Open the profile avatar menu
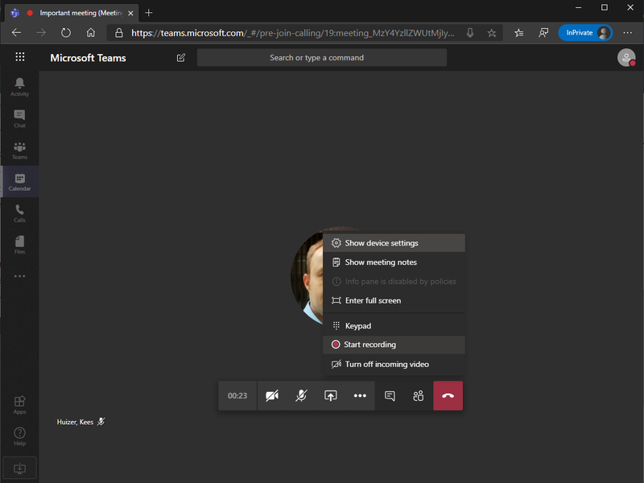The image size is (644, 483). tap(626, 57)
